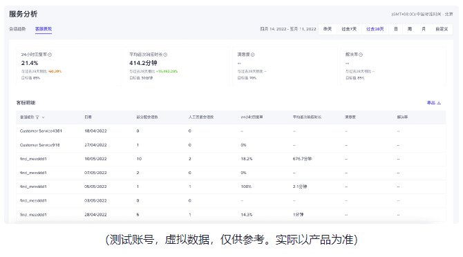Image resolution: width=463 pixels, height=257 pixels.
Task: Click the 昨天 date range button
Action: [328, 29]
